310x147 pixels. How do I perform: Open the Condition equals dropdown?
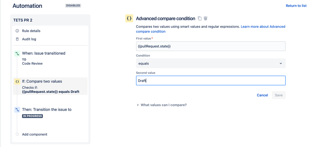(211, 63)
